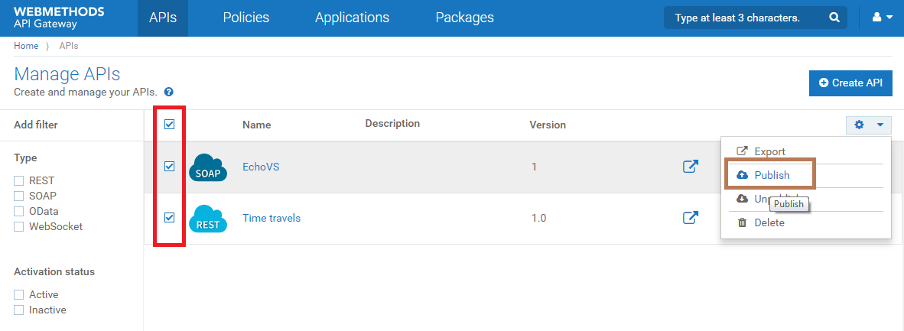
Task: Click the Time travels REST cloud icon
Action: click(208, 219)
